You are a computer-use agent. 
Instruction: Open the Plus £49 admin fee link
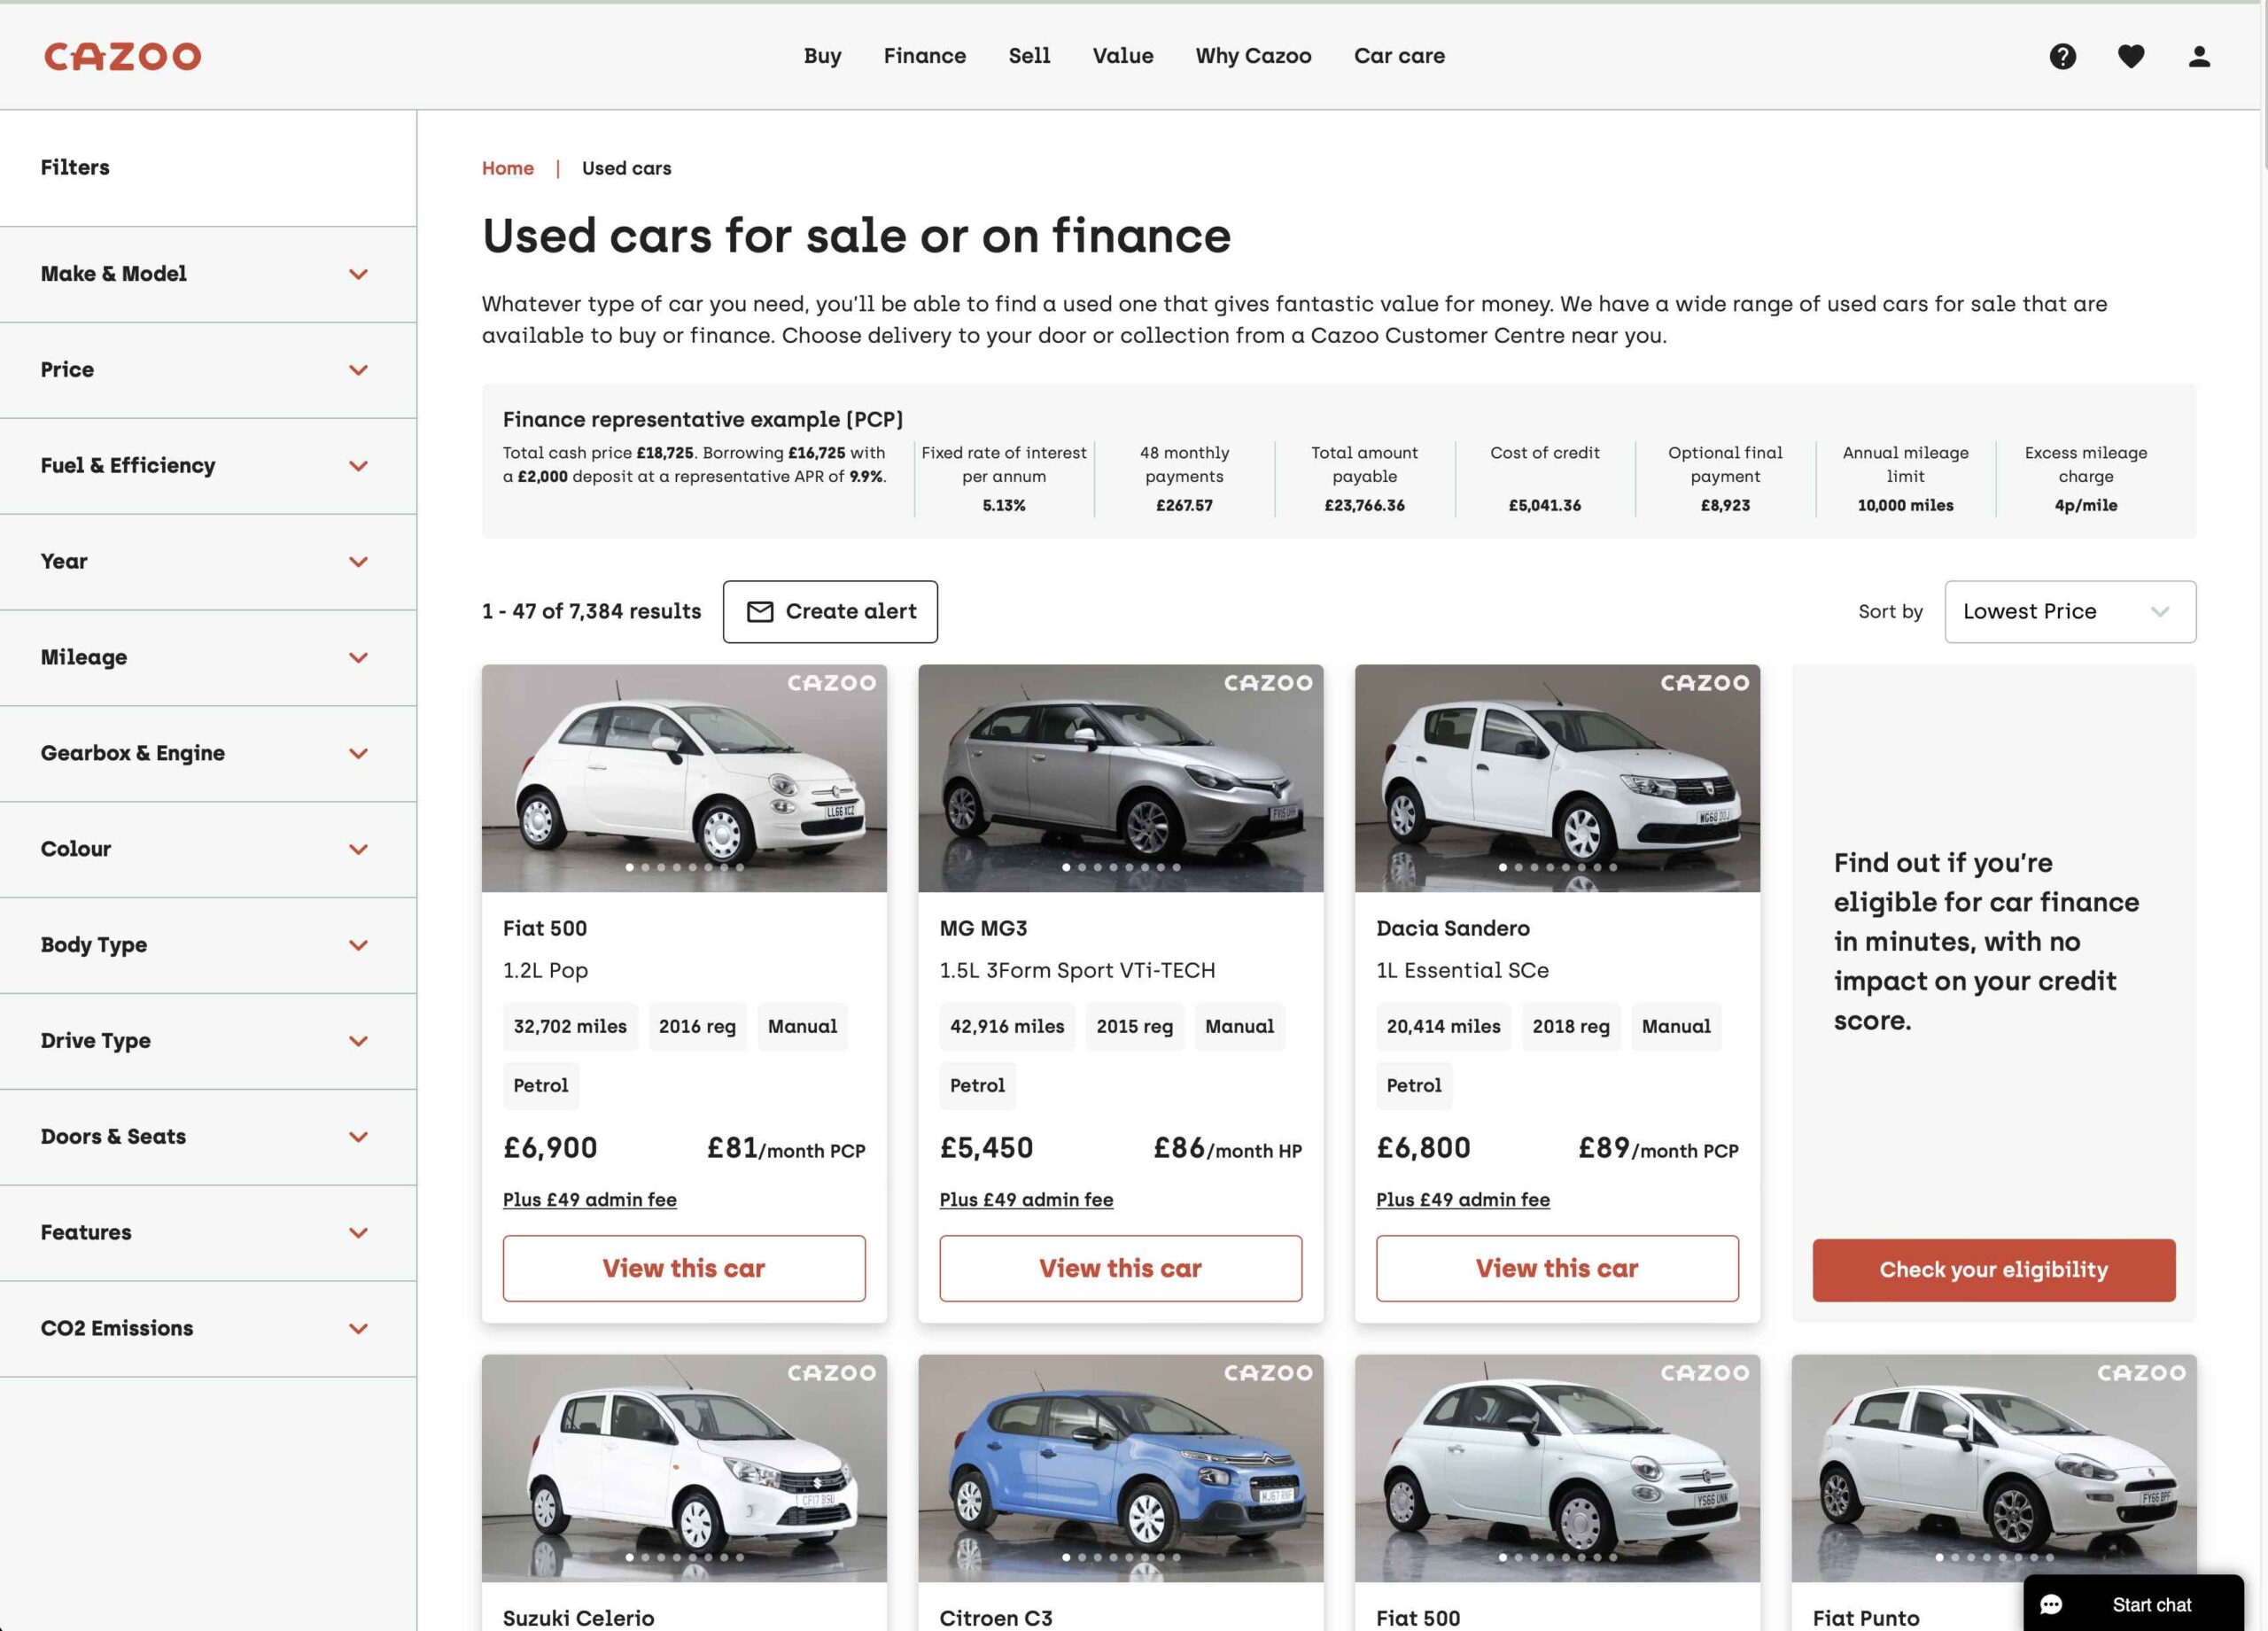(590, 1199)
